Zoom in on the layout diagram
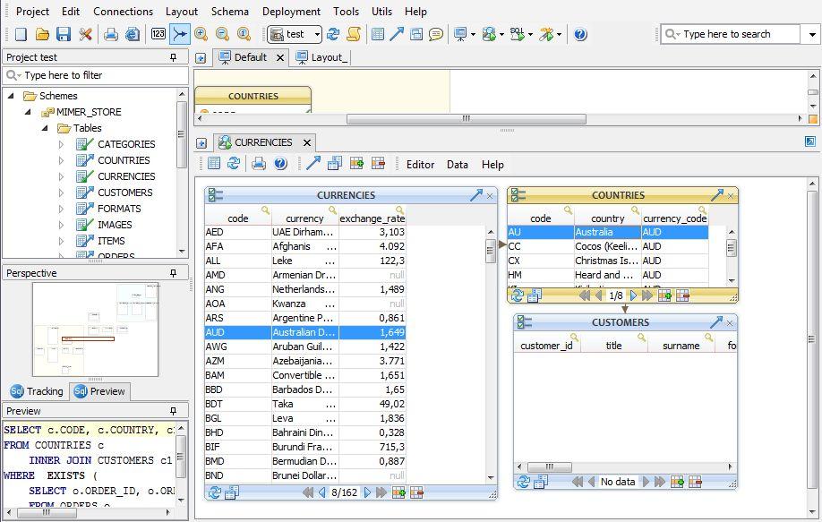The height and width of the screenshot is (522, 822). 201,35
